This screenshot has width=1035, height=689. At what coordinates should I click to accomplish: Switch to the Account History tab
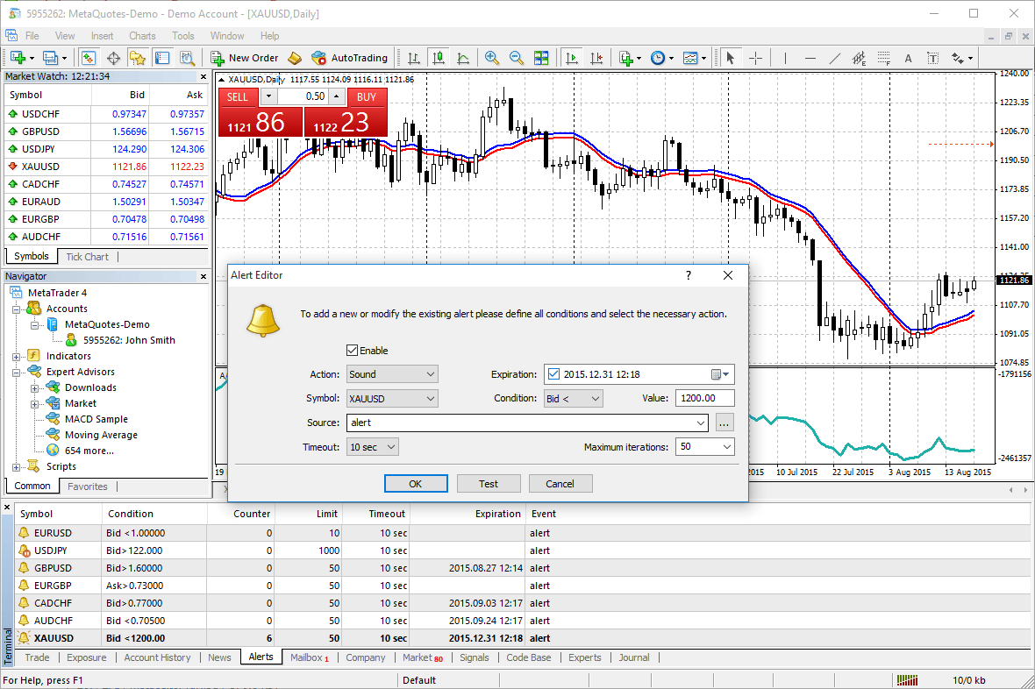click(157, 657)
